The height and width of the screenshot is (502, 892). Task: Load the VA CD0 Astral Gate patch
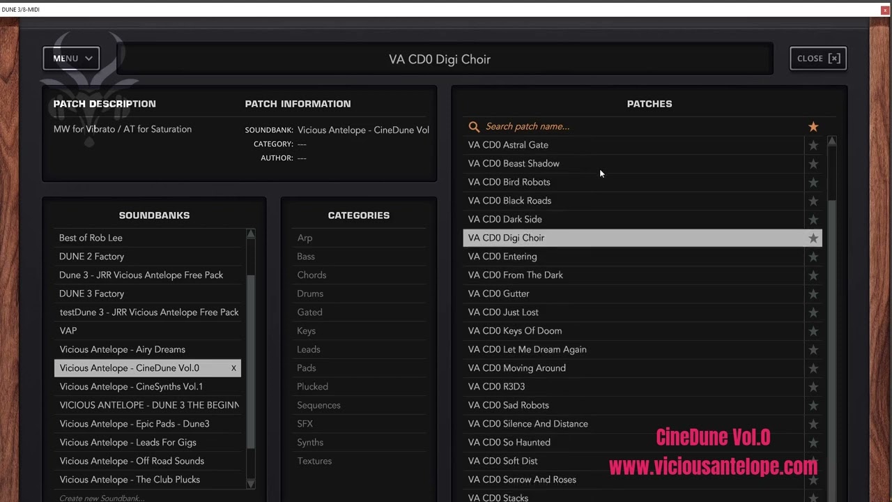point(633,145)
